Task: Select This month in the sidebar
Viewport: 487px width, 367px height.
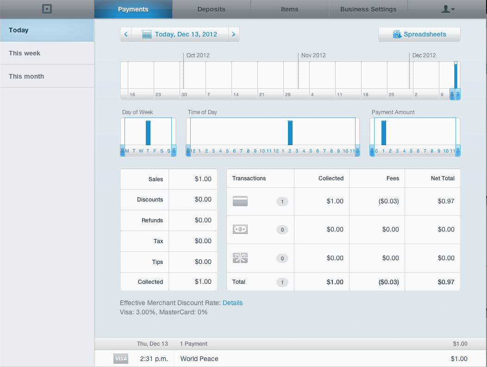Action: [x=25, y=76]
